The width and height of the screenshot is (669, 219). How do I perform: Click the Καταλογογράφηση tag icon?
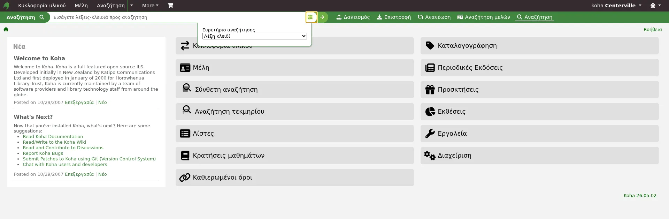tap(430, 46)
